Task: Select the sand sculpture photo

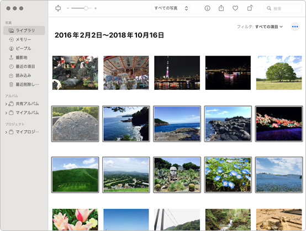Action: [279, 220]
